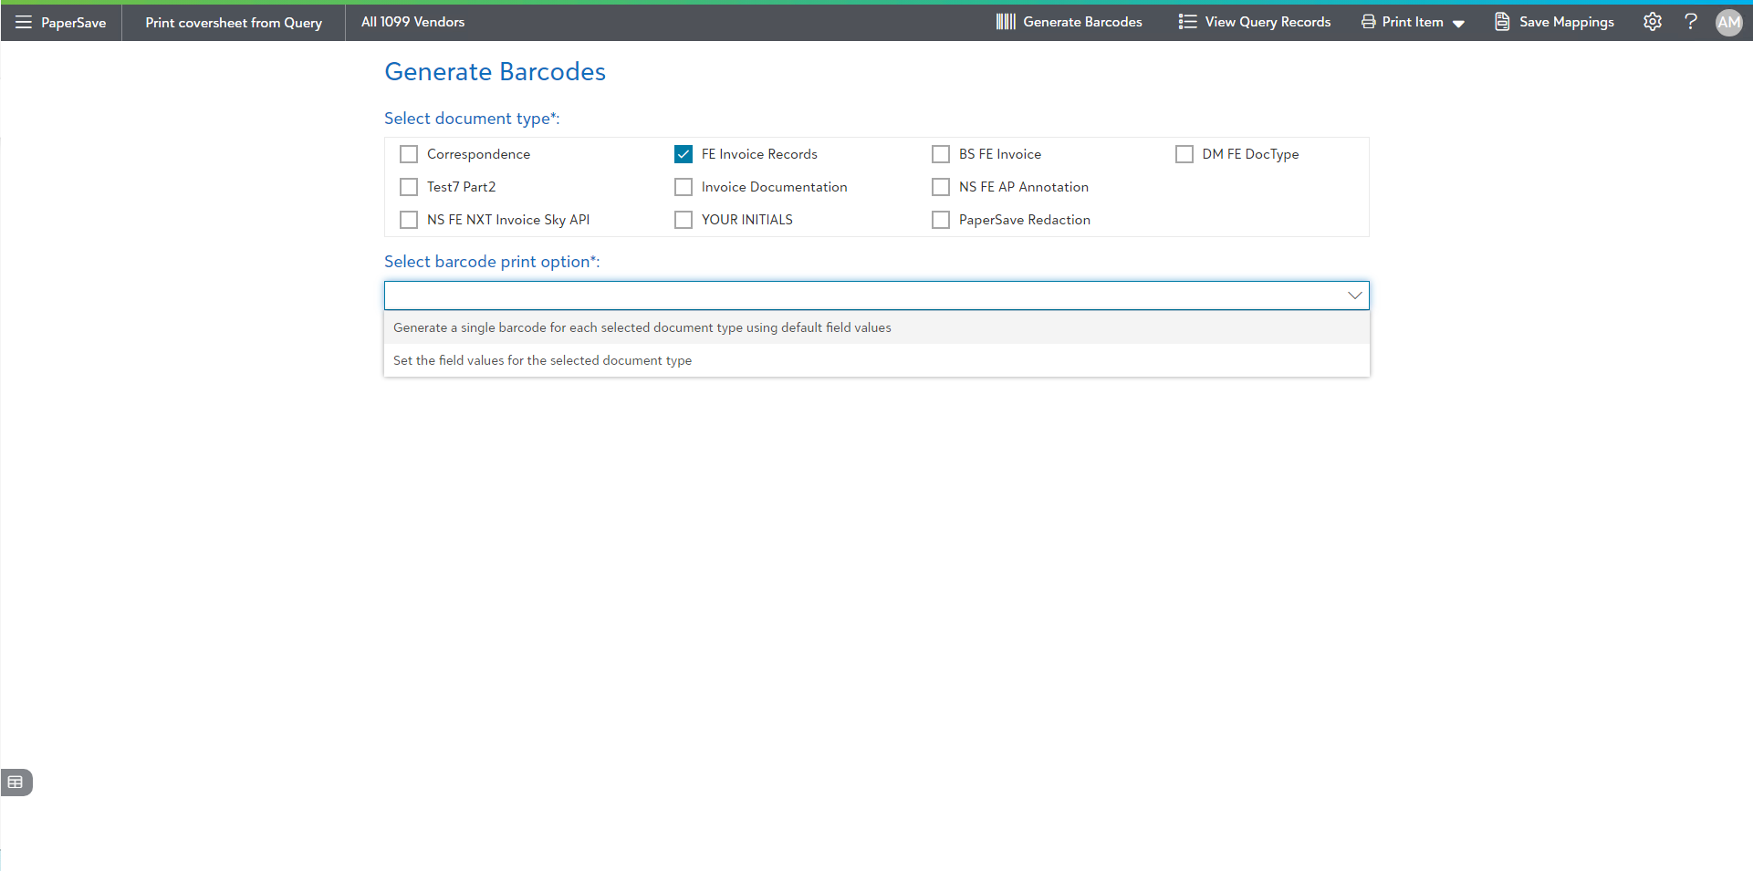Click inside the barcode print option field
The height and width of the screenshot is (871, 1753).
(x=858, y=296)
